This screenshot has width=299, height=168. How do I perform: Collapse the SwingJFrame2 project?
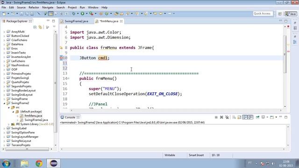coord(4,103)
